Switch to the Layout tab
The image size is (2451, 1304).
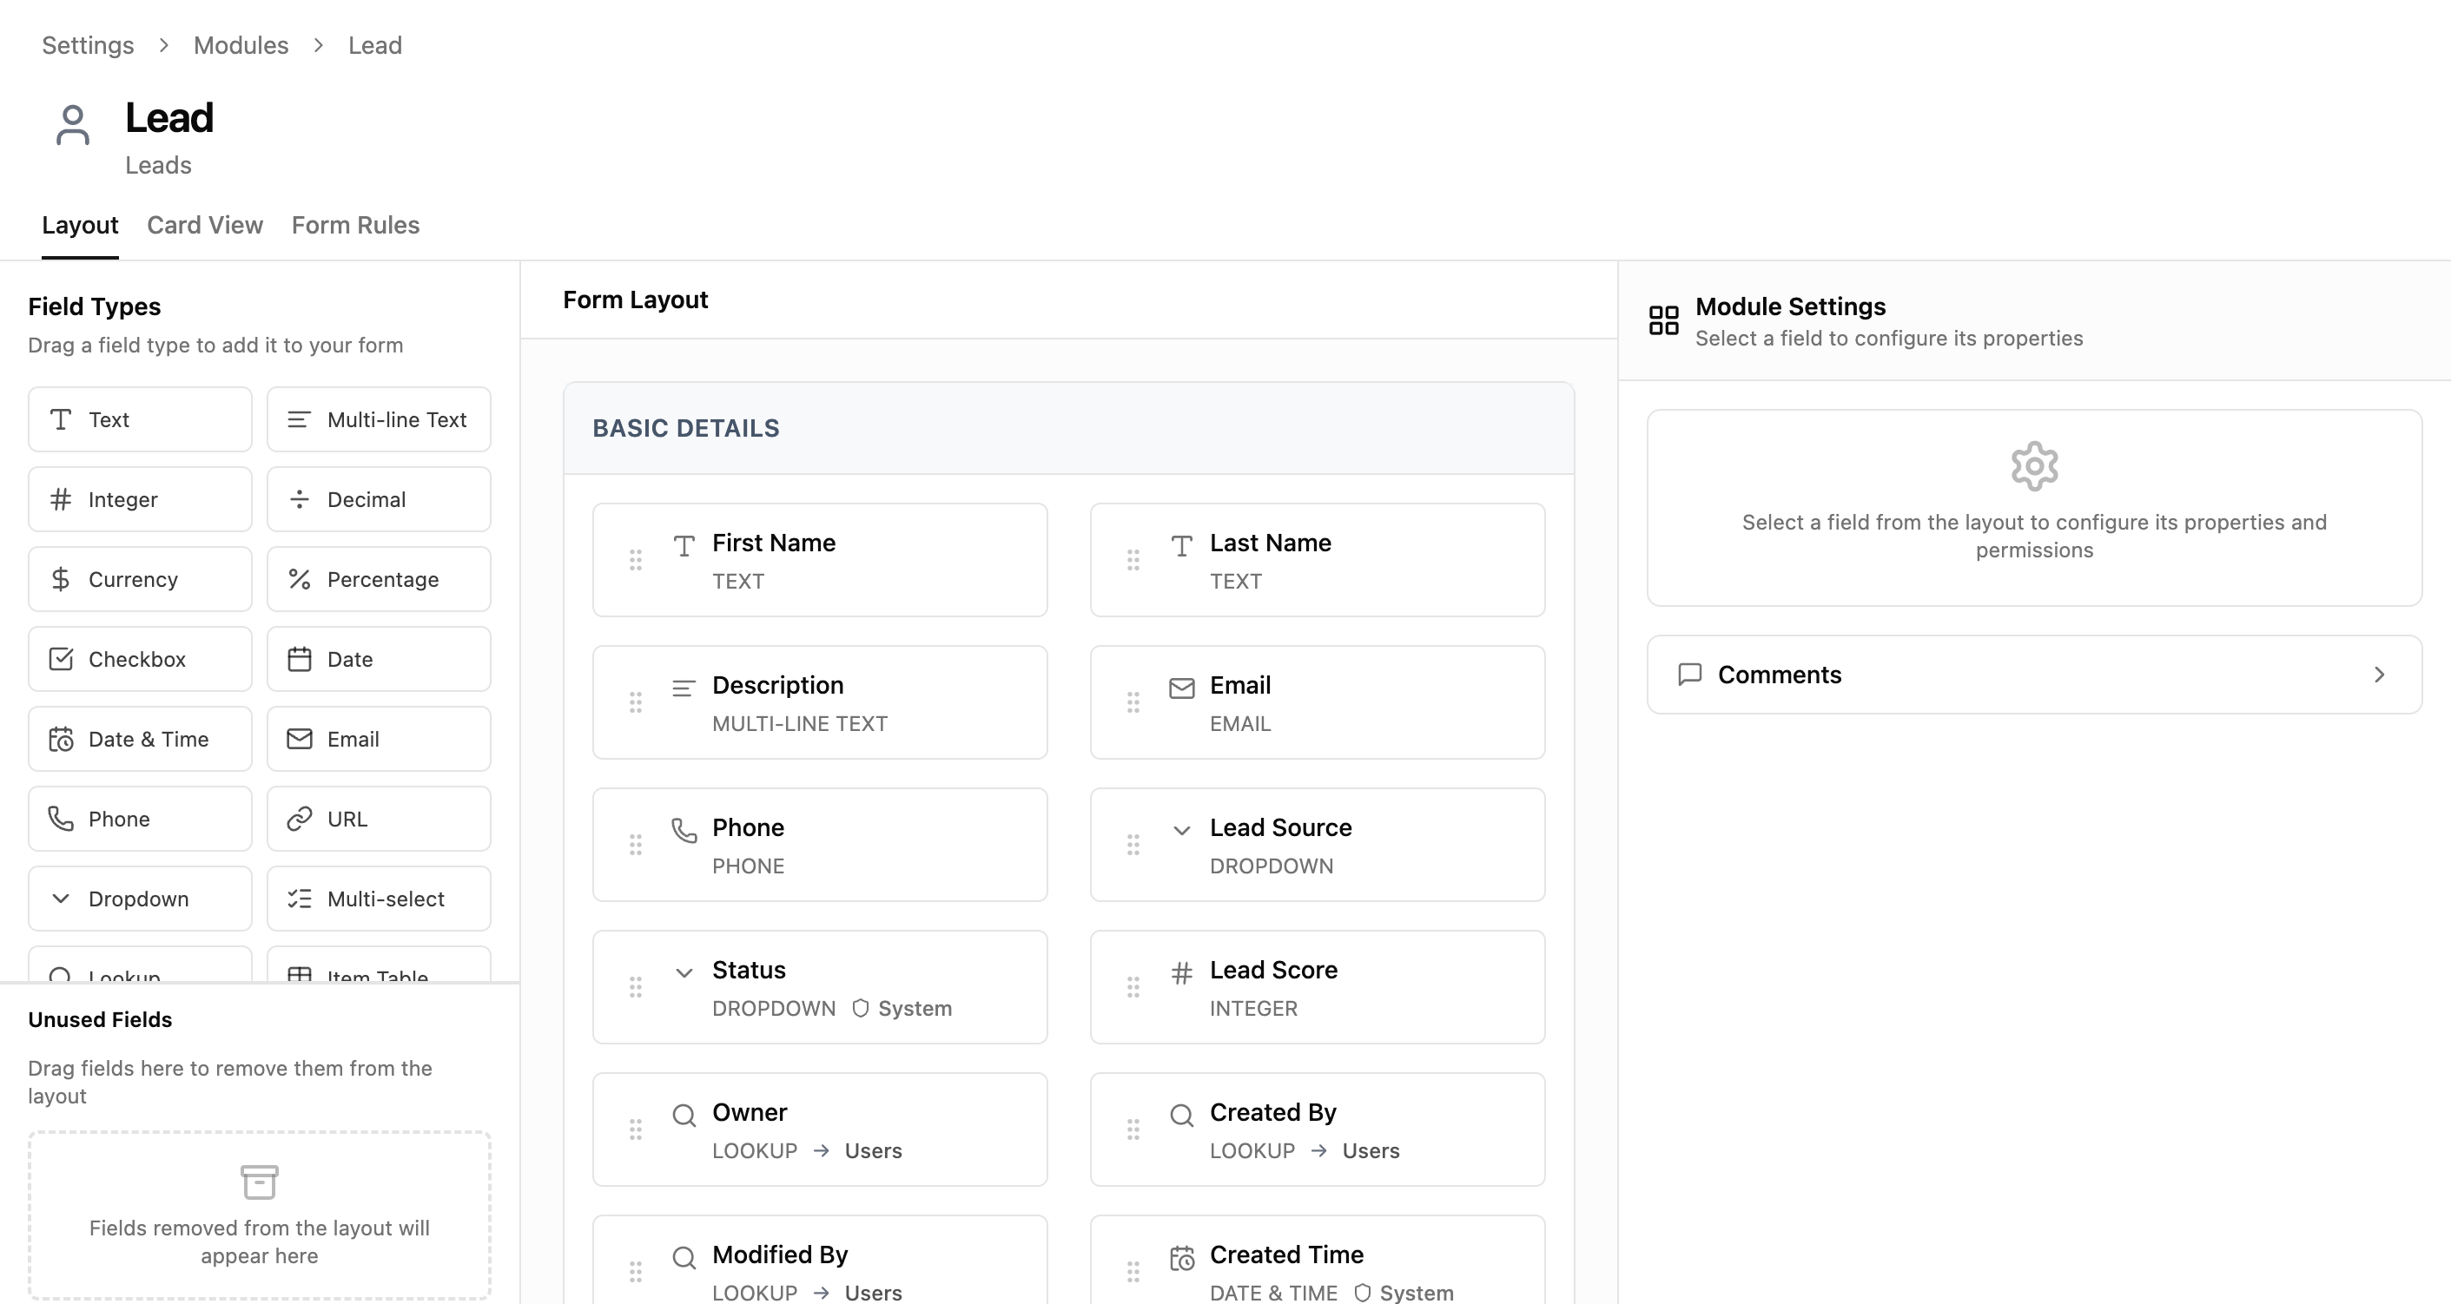click(x=80, y=226)
